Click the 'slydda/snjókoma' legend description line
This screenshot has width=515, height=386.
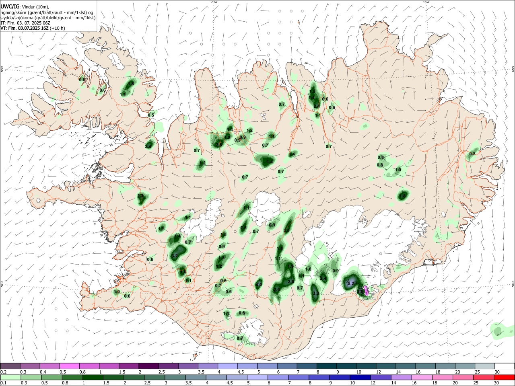tap(48, 18)
